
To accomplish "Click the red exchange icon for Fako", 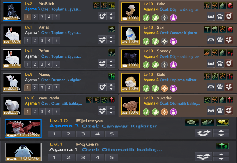I will (x=229, y=16).
